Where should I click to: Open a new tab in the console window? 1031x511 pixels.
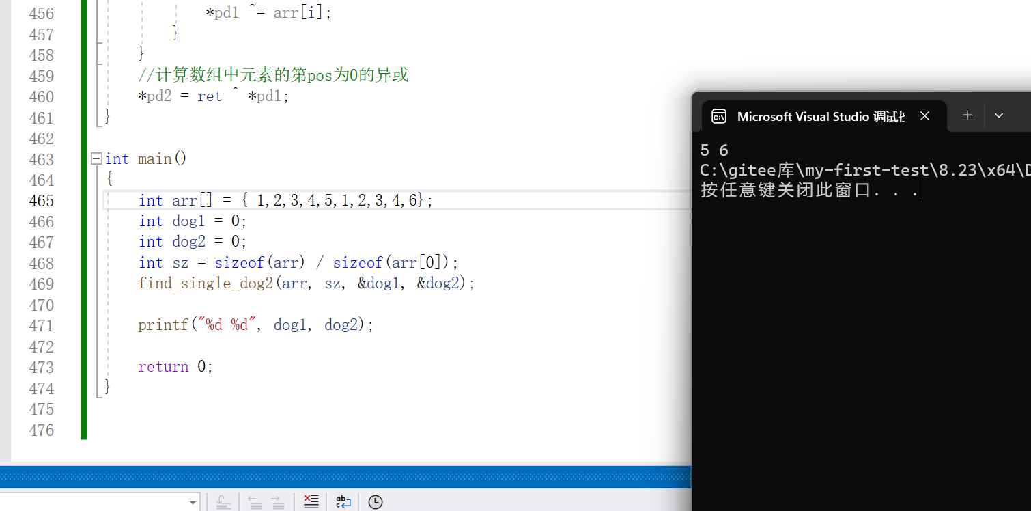[x=968, y=115]
